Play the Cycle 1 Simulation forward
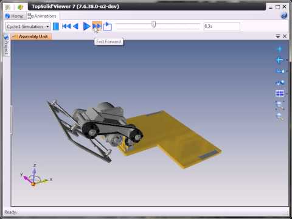The width and height of the screenshot is (292, 219). pyautogui.click(x=86, y=26)
